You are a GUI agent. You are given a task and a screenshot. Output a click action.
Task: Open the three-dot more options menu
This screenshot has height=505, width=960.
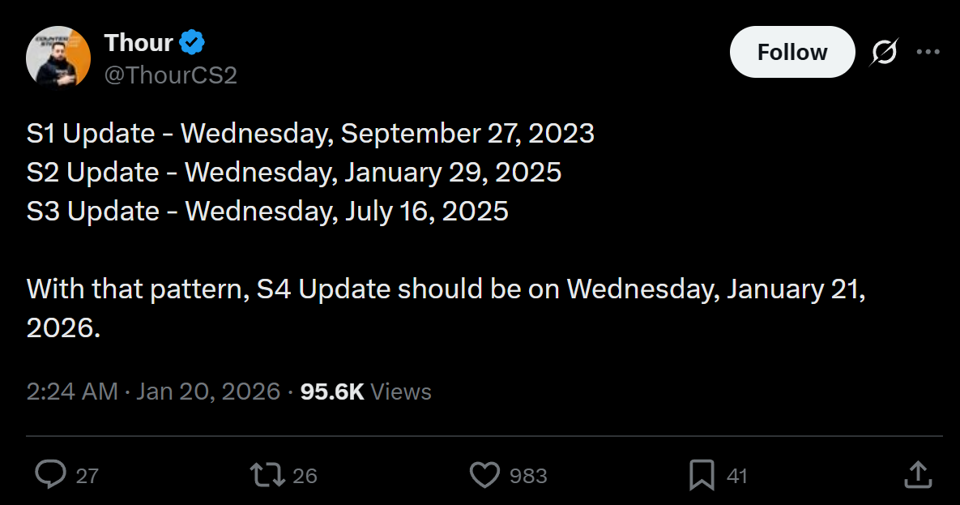point(928,52)
